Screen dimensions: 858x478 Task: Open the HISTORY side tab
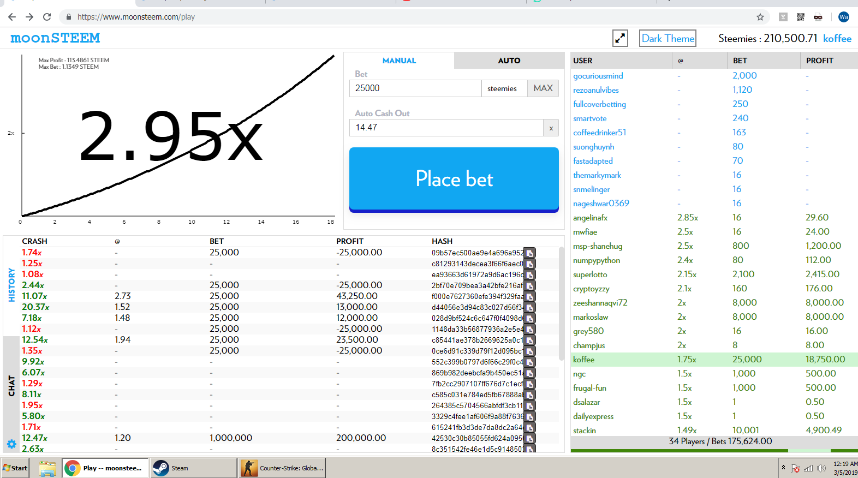tap(11, 285)
